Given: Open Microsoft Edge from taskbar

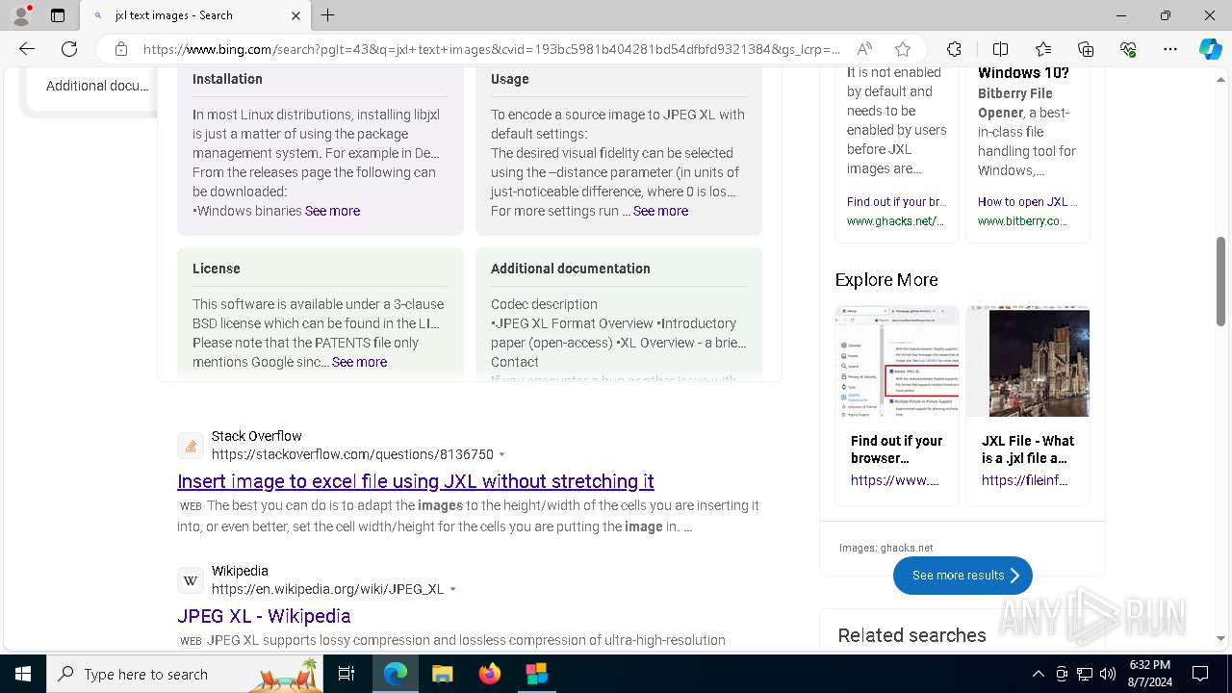Looking at the screenshot, I should click(396, 674).
